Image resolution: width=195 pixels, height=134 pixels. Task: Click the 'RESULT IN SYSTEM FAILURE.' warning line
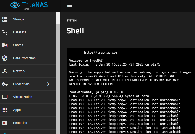[x=92, y=84]
